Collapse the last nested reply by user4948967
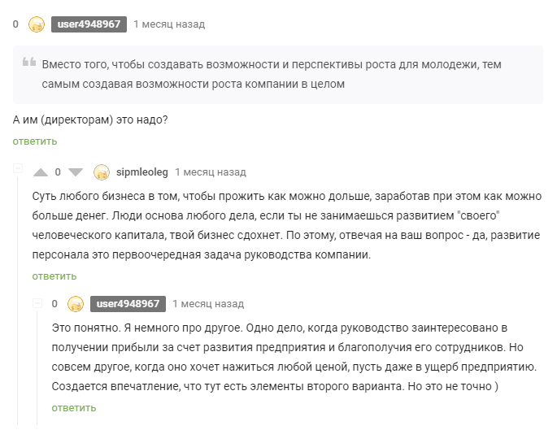Screen dimensions: 557x430 coord(37,304)
